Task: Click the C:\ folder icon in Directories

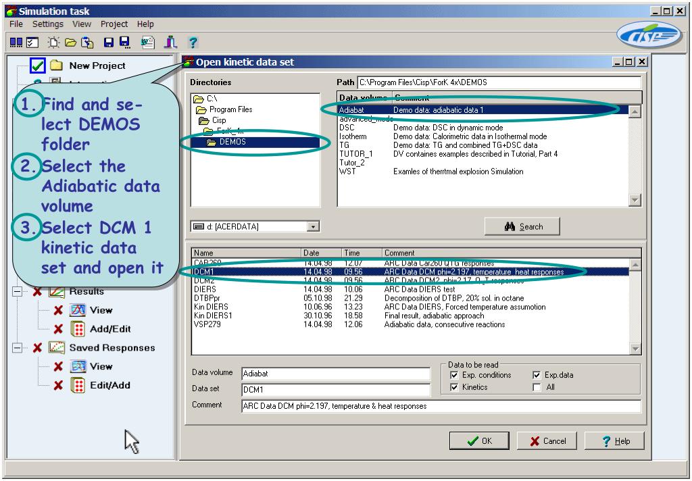Action: [x=199, y=99]
